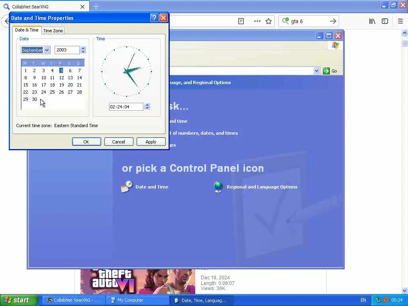Open the browser reader view icon

pos(241,21)
